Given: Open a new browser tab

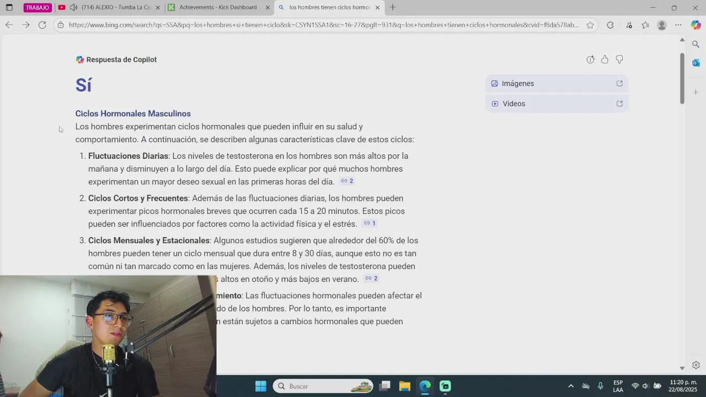Looking at the screenshot, I should click(393, 8).
